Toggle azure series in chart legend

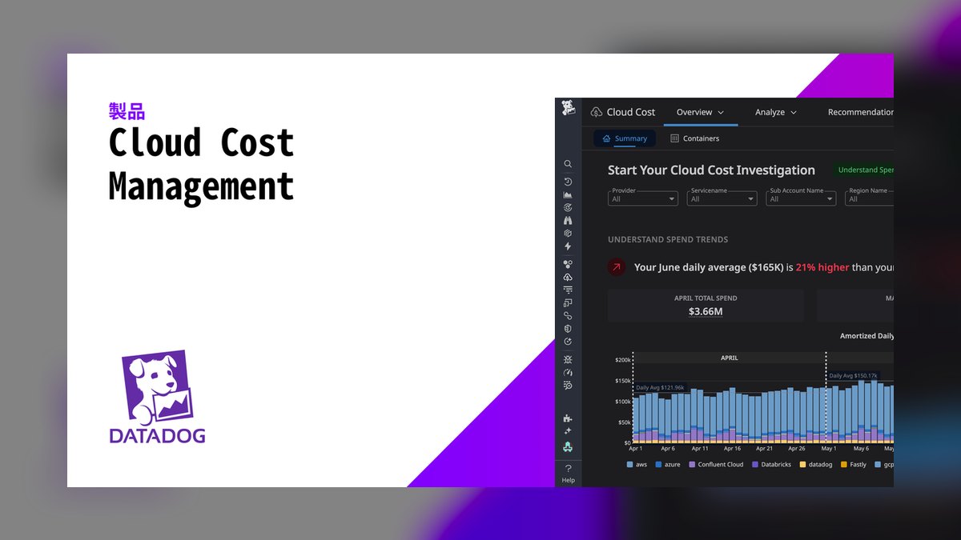click(668, 464)
